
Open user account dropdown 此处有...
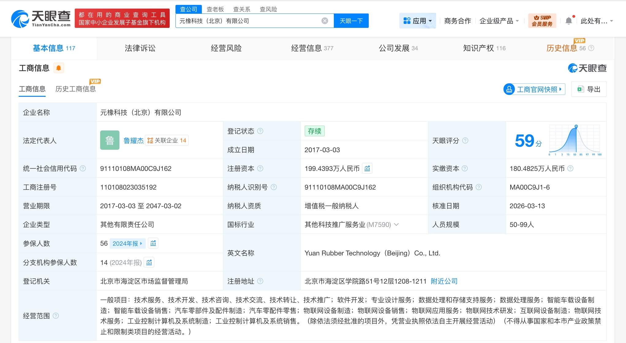596,21
